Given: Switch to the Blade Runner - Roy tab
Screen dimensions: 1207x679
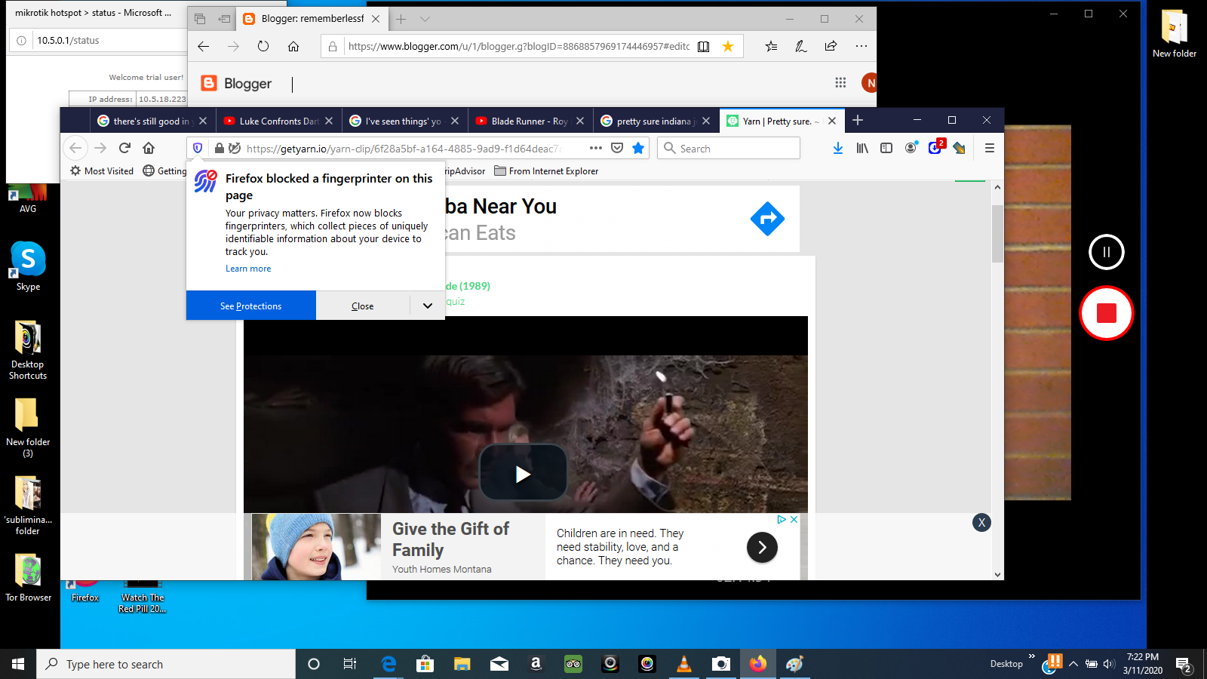Looking at the screenshot, I should [530, 121].
